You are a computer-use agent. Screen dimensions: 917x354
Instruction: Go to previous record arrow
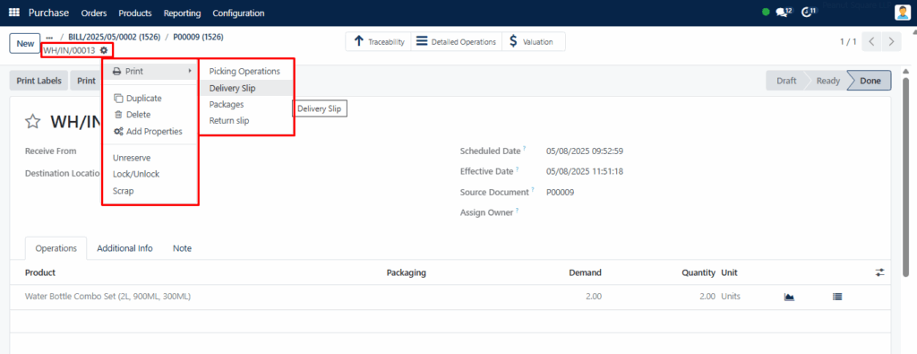tap(872, 41)
